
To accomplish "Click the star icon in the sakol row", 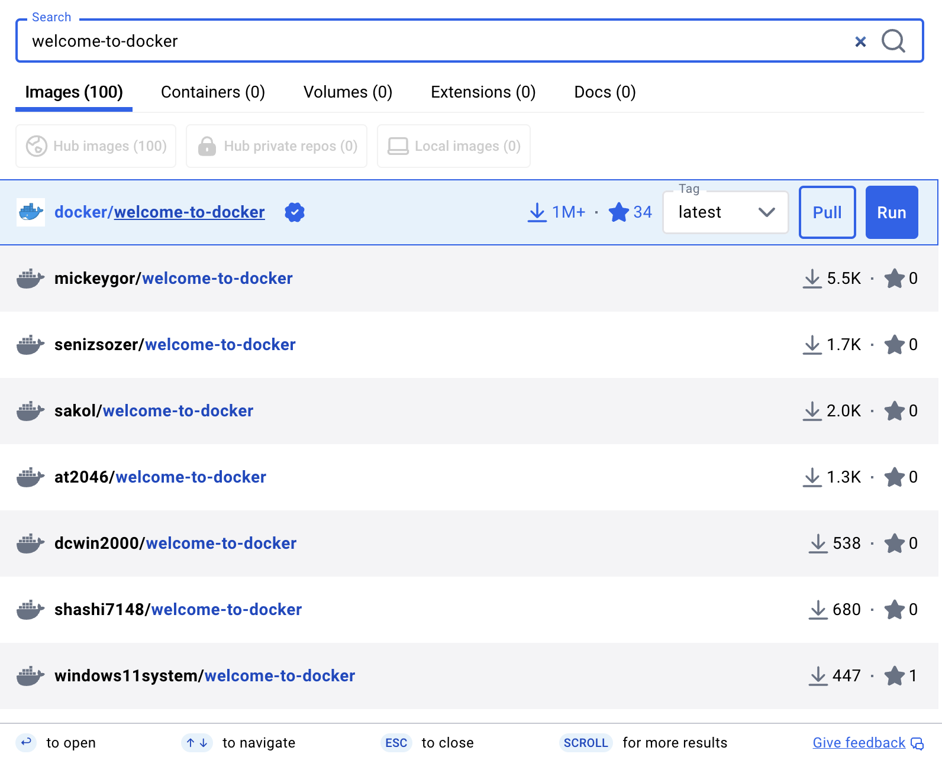I will tap(895, 411).
